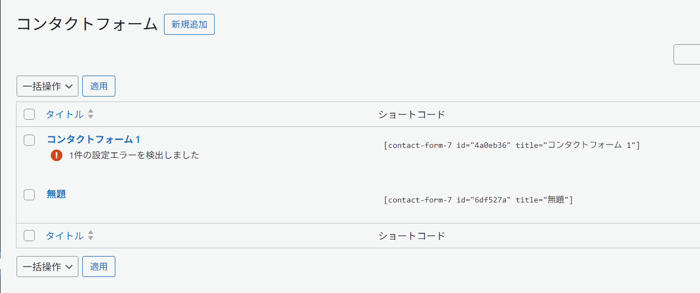Screen dimensions: 700x293
Task: Check the box for the 無題 row
Action: [29, 194]
